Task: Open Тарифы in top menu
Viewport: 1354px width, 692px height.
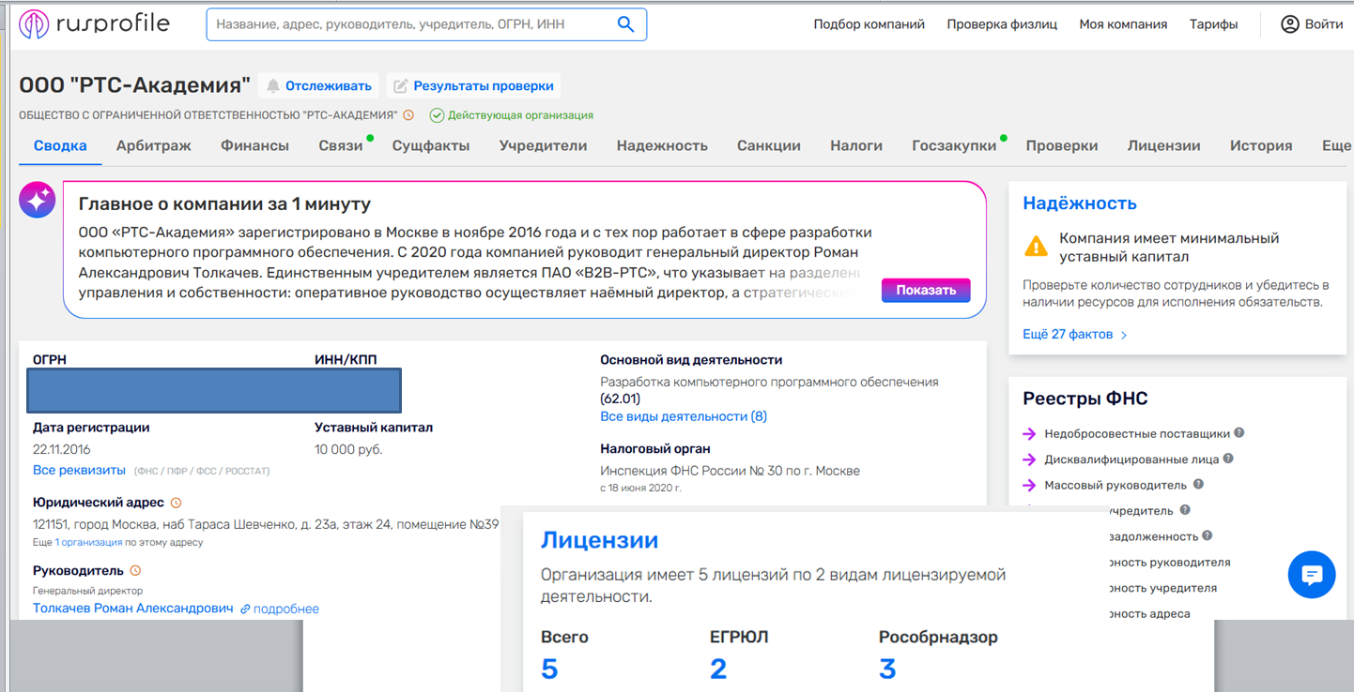Action: click(1213, 24)
